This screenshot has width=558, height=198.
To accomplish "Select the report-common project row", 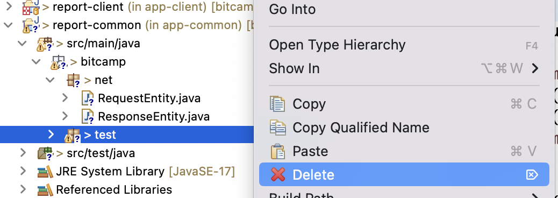I will pos(126,25).
